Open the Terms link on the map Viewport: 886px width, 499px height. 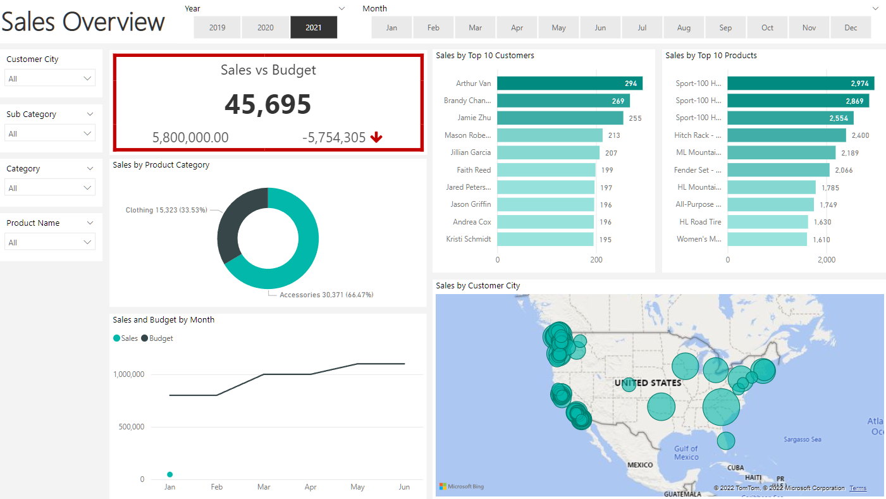click(x=858, y=488)
